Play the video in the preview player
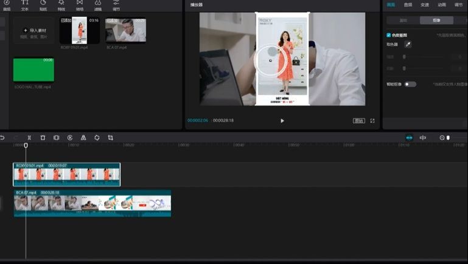 282,121
